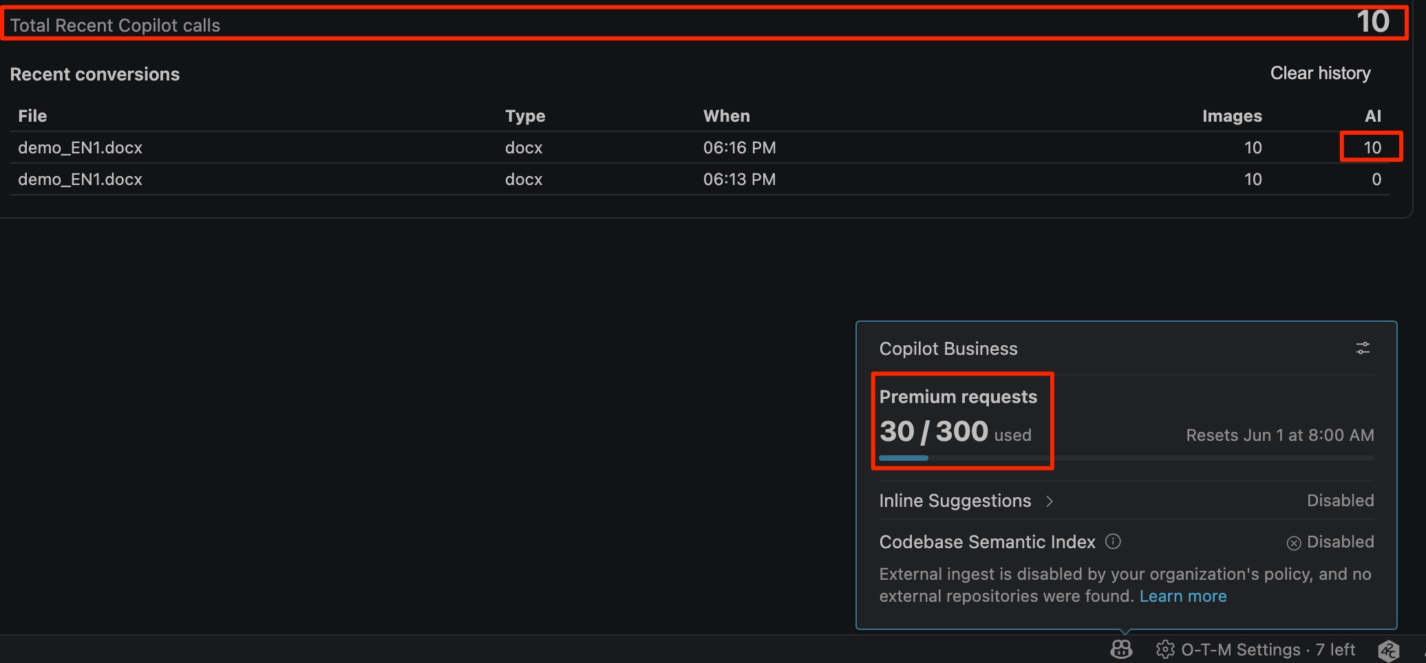
Task: Click the Type column header
Action: (x=525, y=116)
